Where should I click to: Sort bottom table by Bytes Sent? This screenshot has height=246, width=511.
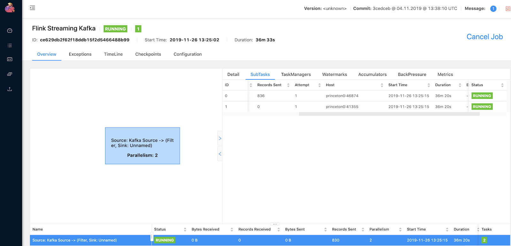(325, 229)
